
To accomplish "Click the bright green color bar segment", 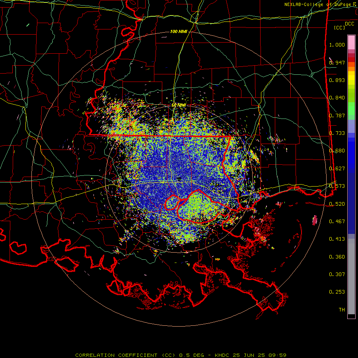I will tap(351, 109).
